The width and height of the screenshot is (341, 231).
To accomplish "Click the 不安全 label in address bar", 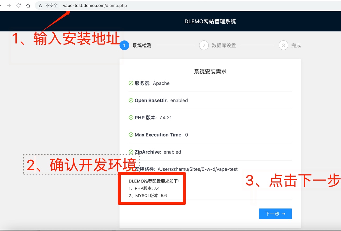I will 51,6.
